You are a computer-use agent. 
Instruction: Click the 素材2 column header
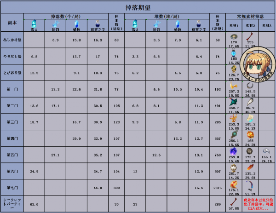250,26
